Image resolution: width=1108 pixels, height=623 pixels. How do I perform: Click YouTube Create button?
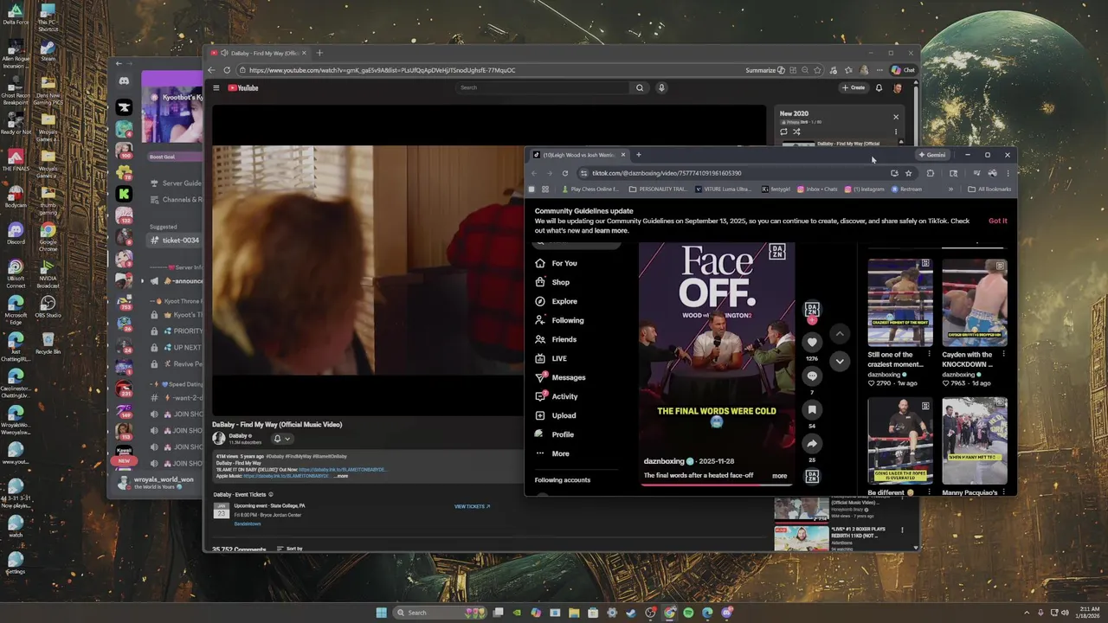[x=854, y=87]
